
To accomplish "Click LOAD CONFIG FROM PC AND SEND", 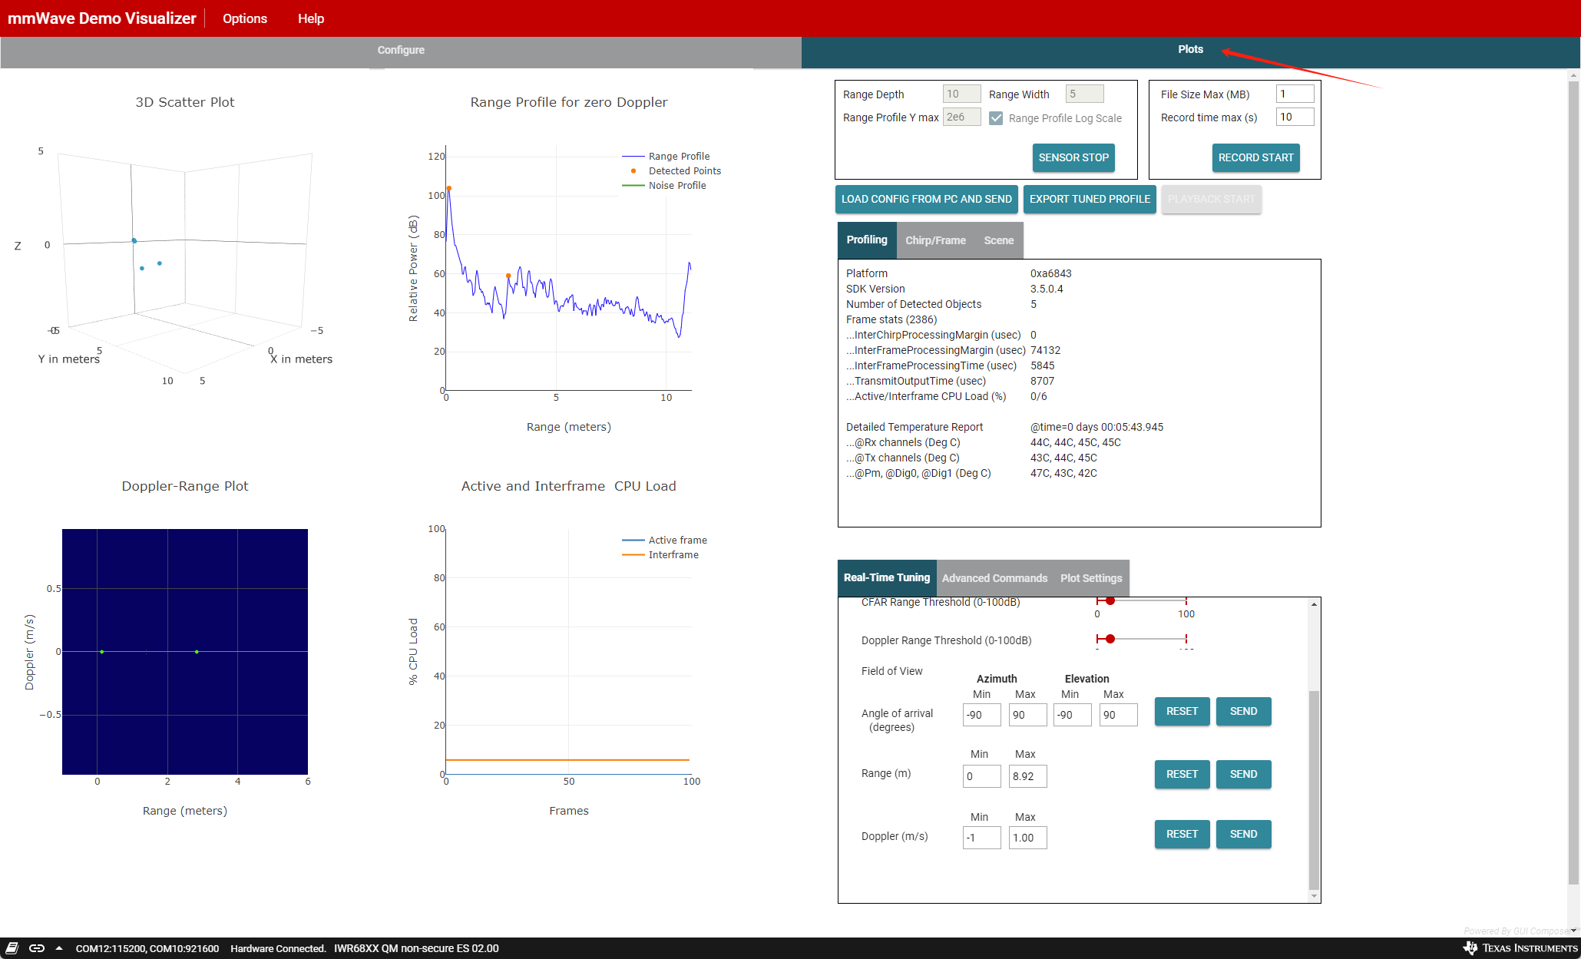I will pyautogui.click(x=926, y=199).
